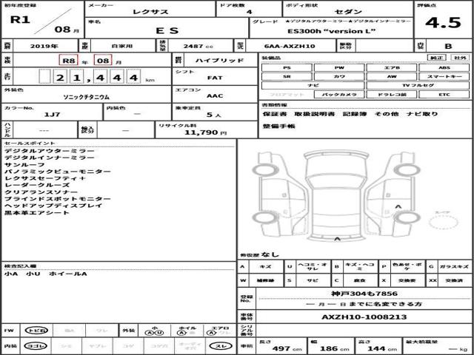
Task: Click the ナビ equipment box
Action: [x=313, y=86]
